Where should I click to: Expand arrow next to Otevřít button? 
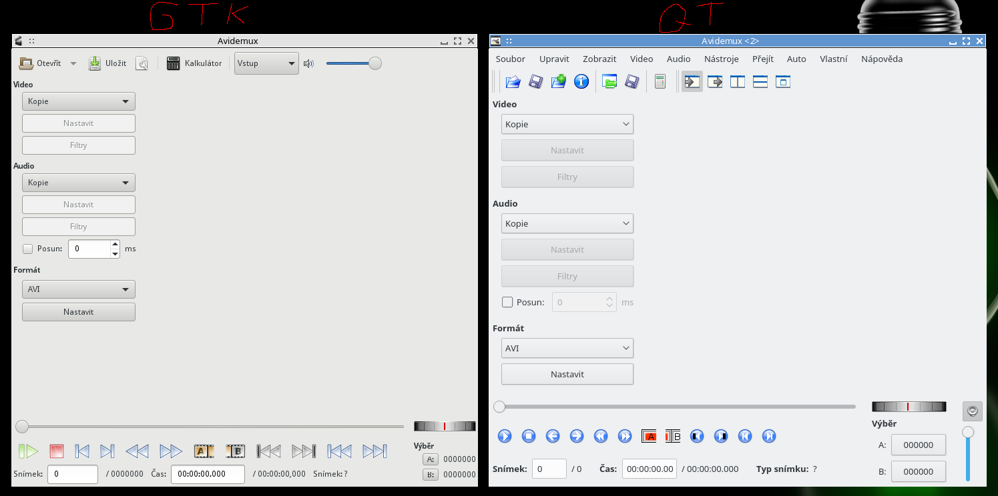click(73, 64)
